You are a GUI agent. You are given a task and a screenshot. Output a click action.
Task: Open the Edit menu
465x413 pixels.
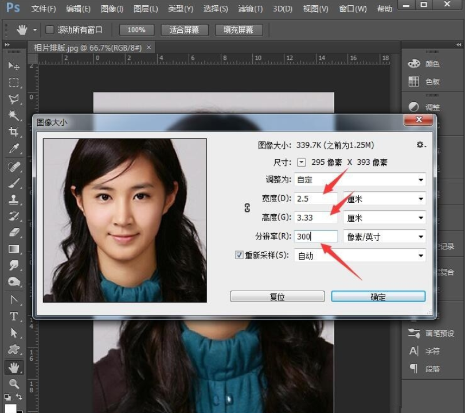(x=78, y=9)
